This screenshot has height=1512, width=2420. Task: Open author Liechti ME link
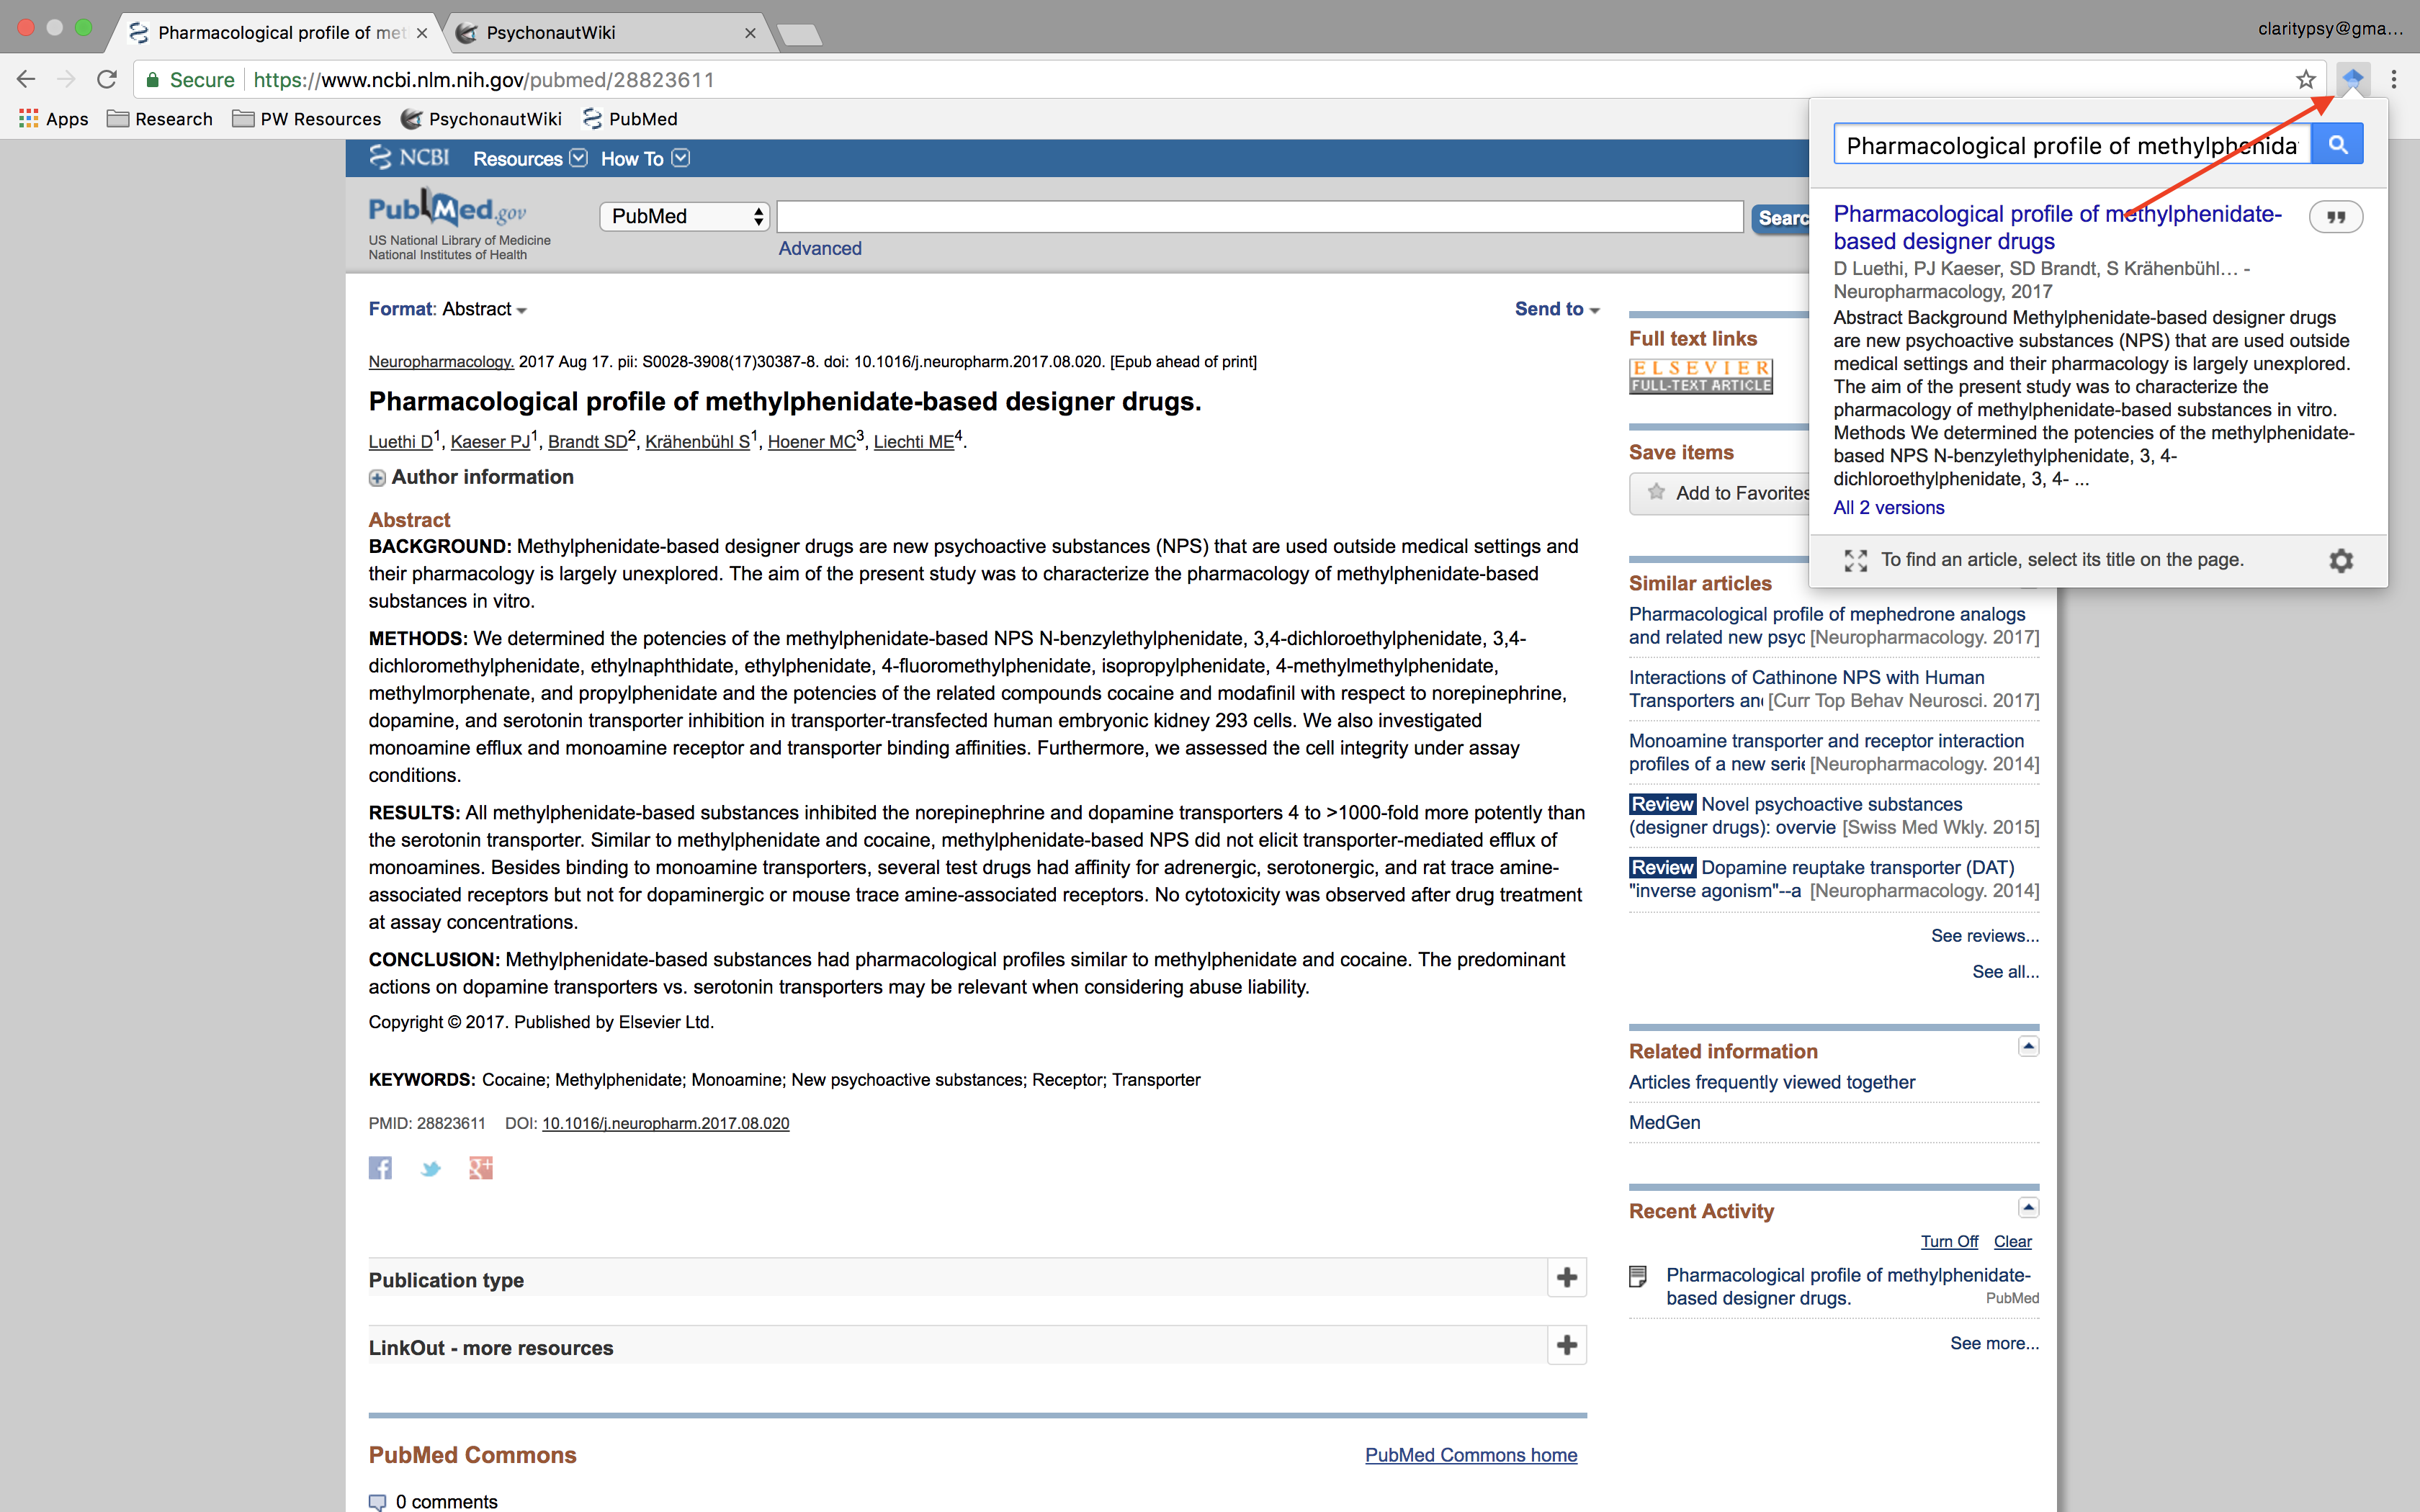913,442
